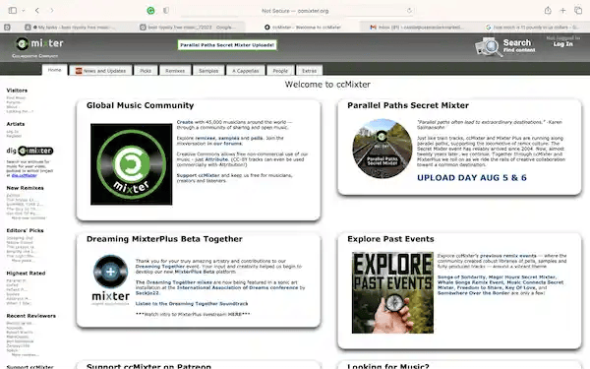Click the 'Looking for Music?' heading
This screenshot has width=590, height=369.
point(388,366)
